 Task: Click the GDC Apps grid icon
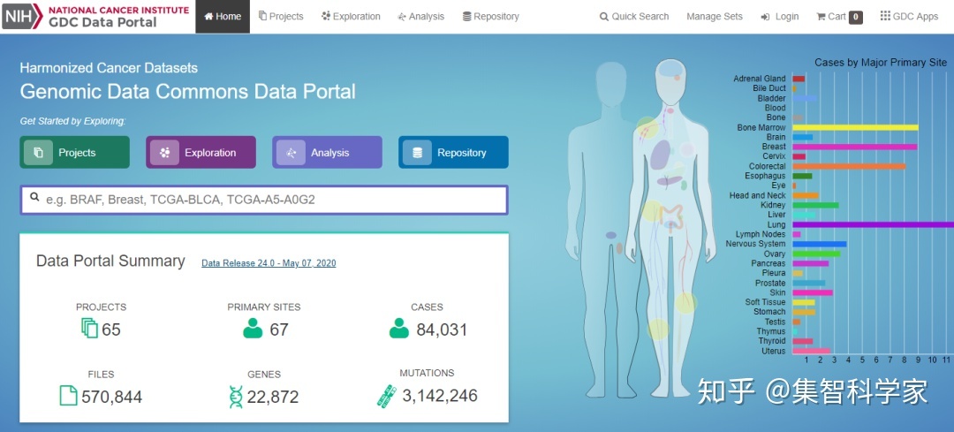pos(885,16)
